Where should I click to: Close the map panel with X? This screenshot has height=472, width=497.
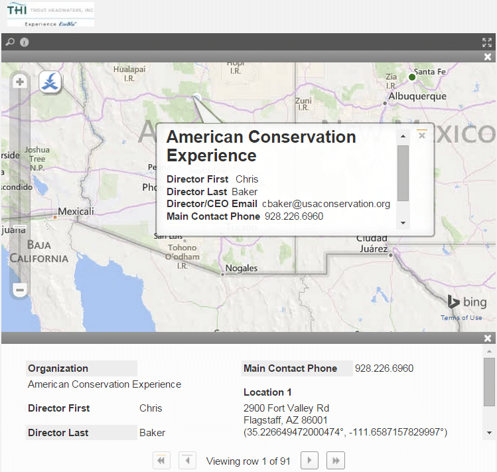pos(488,57)
